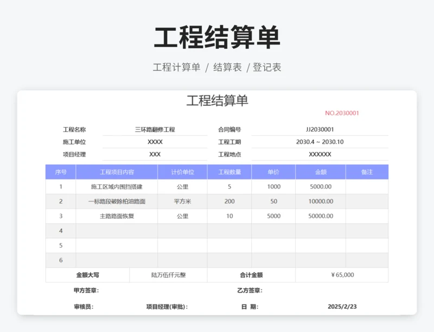Select row number 4 cell

pyautogui.click(x=61, y=231)
